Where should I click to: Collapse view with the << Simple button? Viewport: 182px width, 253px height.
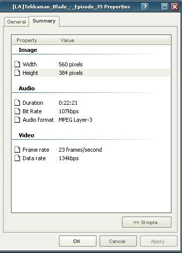[x=146, y=222]
